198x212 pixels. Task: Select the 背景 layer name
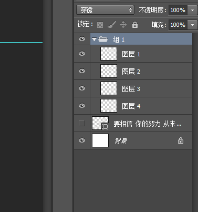[121, 141]
